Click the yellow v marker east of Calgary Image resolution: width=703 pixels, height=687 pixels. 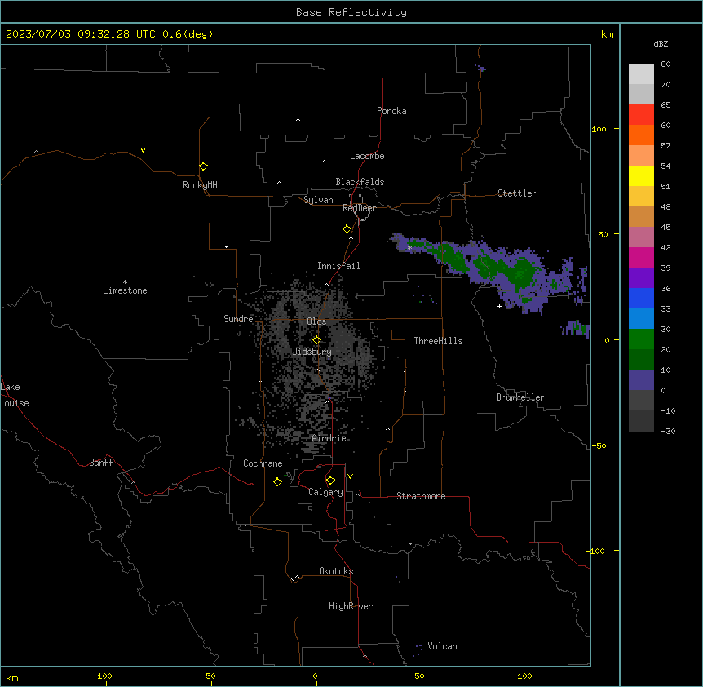[x=350, y=476]
